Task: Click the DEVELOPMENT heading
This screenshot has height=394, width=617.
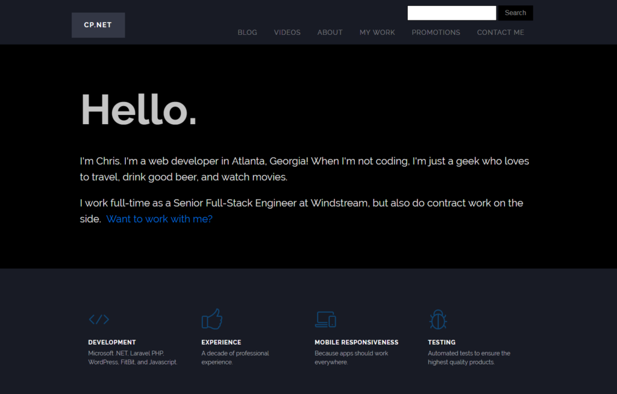Action: (x=111, y=342)
